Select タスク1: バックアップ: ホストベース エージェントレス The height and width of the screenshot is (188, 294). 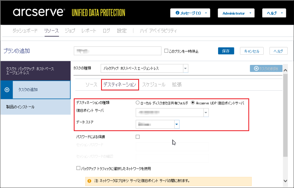pyautogui.click(x=36, y=71)
